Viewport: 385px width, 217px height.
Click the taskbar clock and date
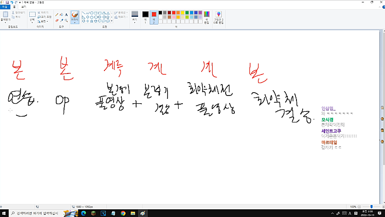pos(367,213)
